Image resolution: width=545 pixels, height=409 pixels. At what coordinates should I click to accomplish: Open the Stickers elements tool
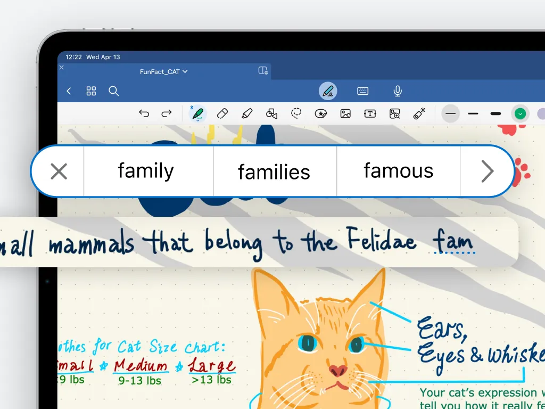pos(321,113)
